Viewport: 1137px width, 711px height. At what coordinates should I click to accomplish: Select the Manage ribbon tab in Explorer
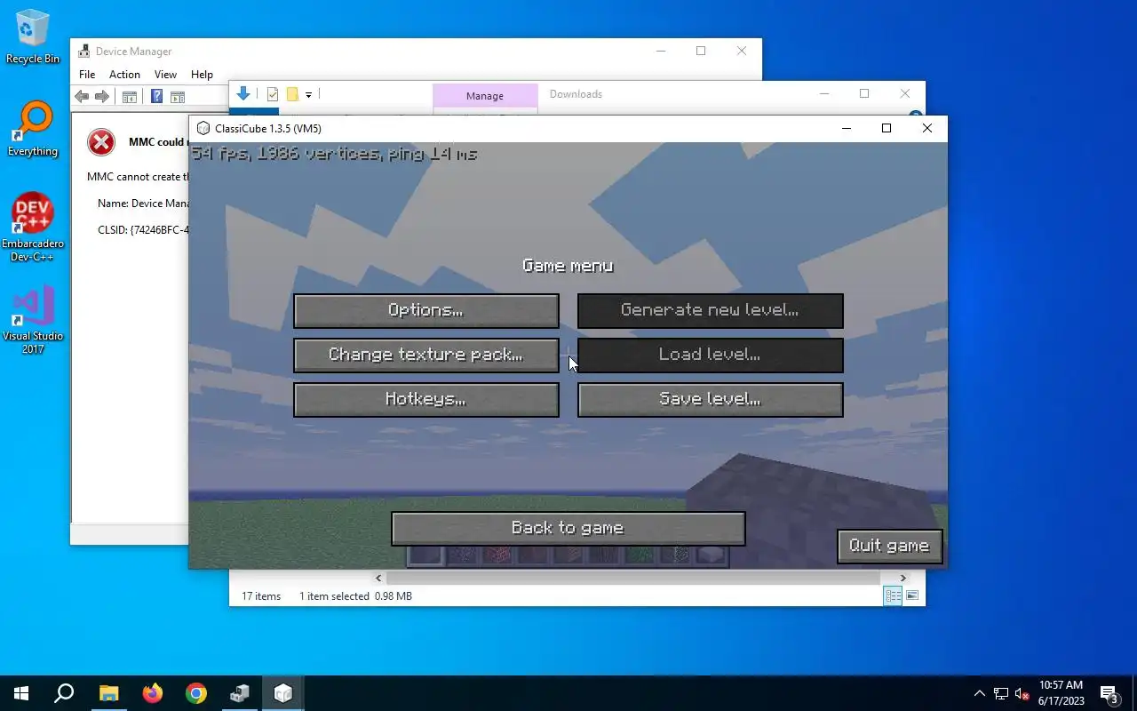point(485,96)
